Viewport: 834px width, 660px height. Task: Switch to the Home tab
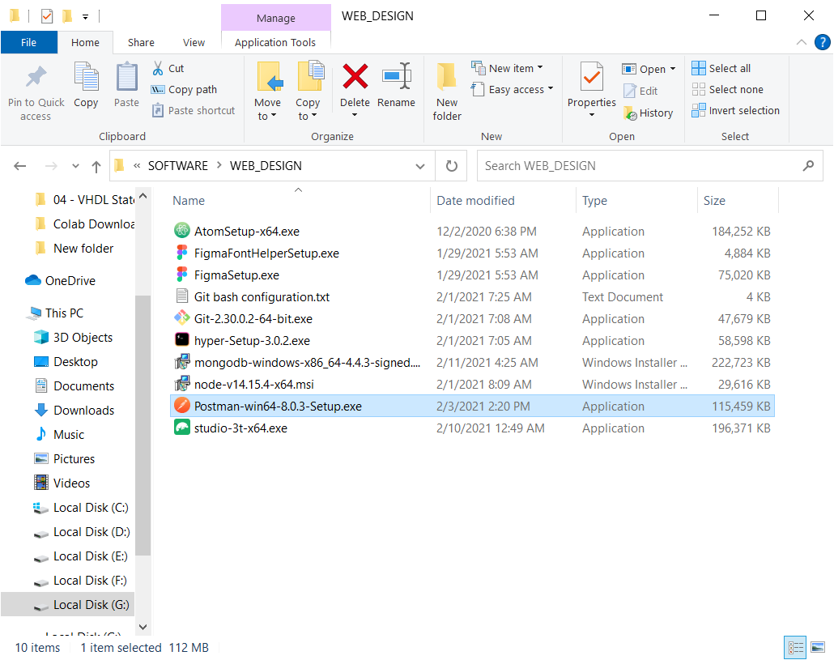pyautogui.click(x=85, y=43)
